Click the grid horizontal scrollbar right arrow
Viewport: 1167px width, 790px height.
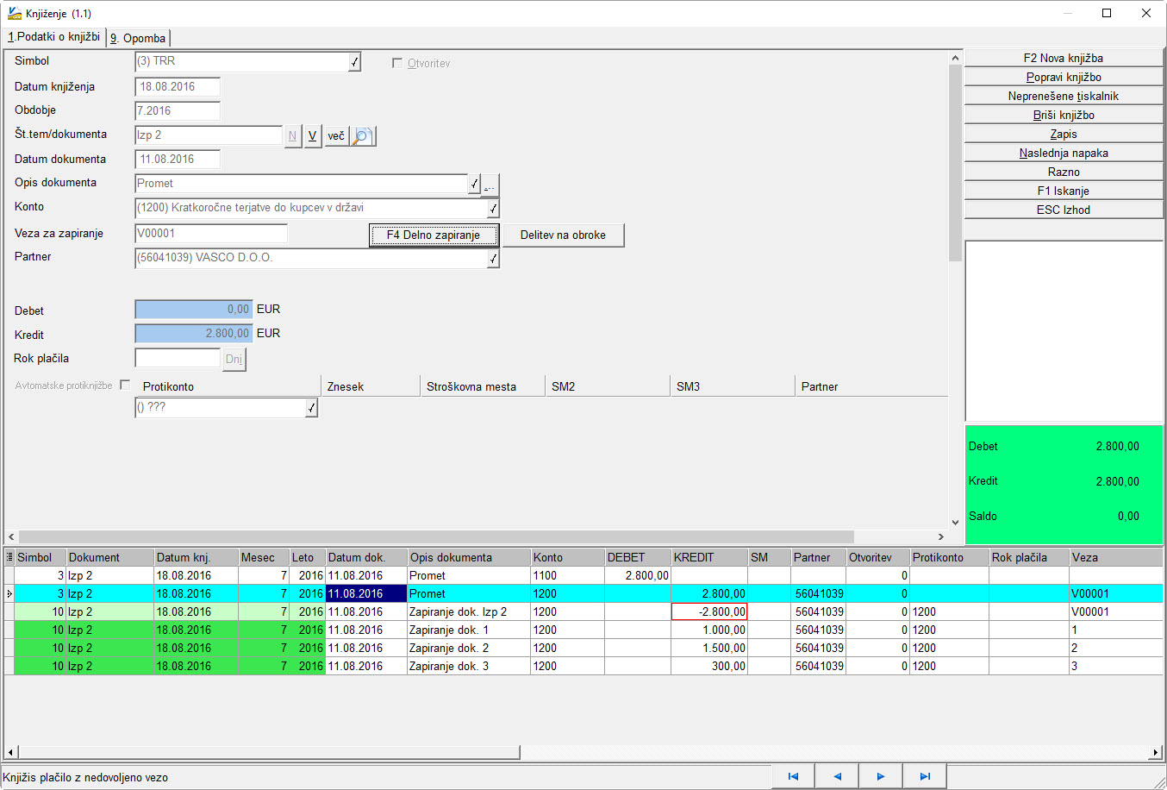tap(1156, 753)
